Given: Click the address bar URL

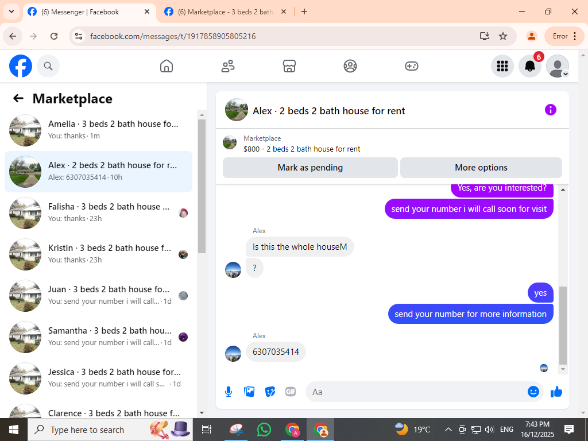Looking at the screenshot, I should click(x=173, y=36).
